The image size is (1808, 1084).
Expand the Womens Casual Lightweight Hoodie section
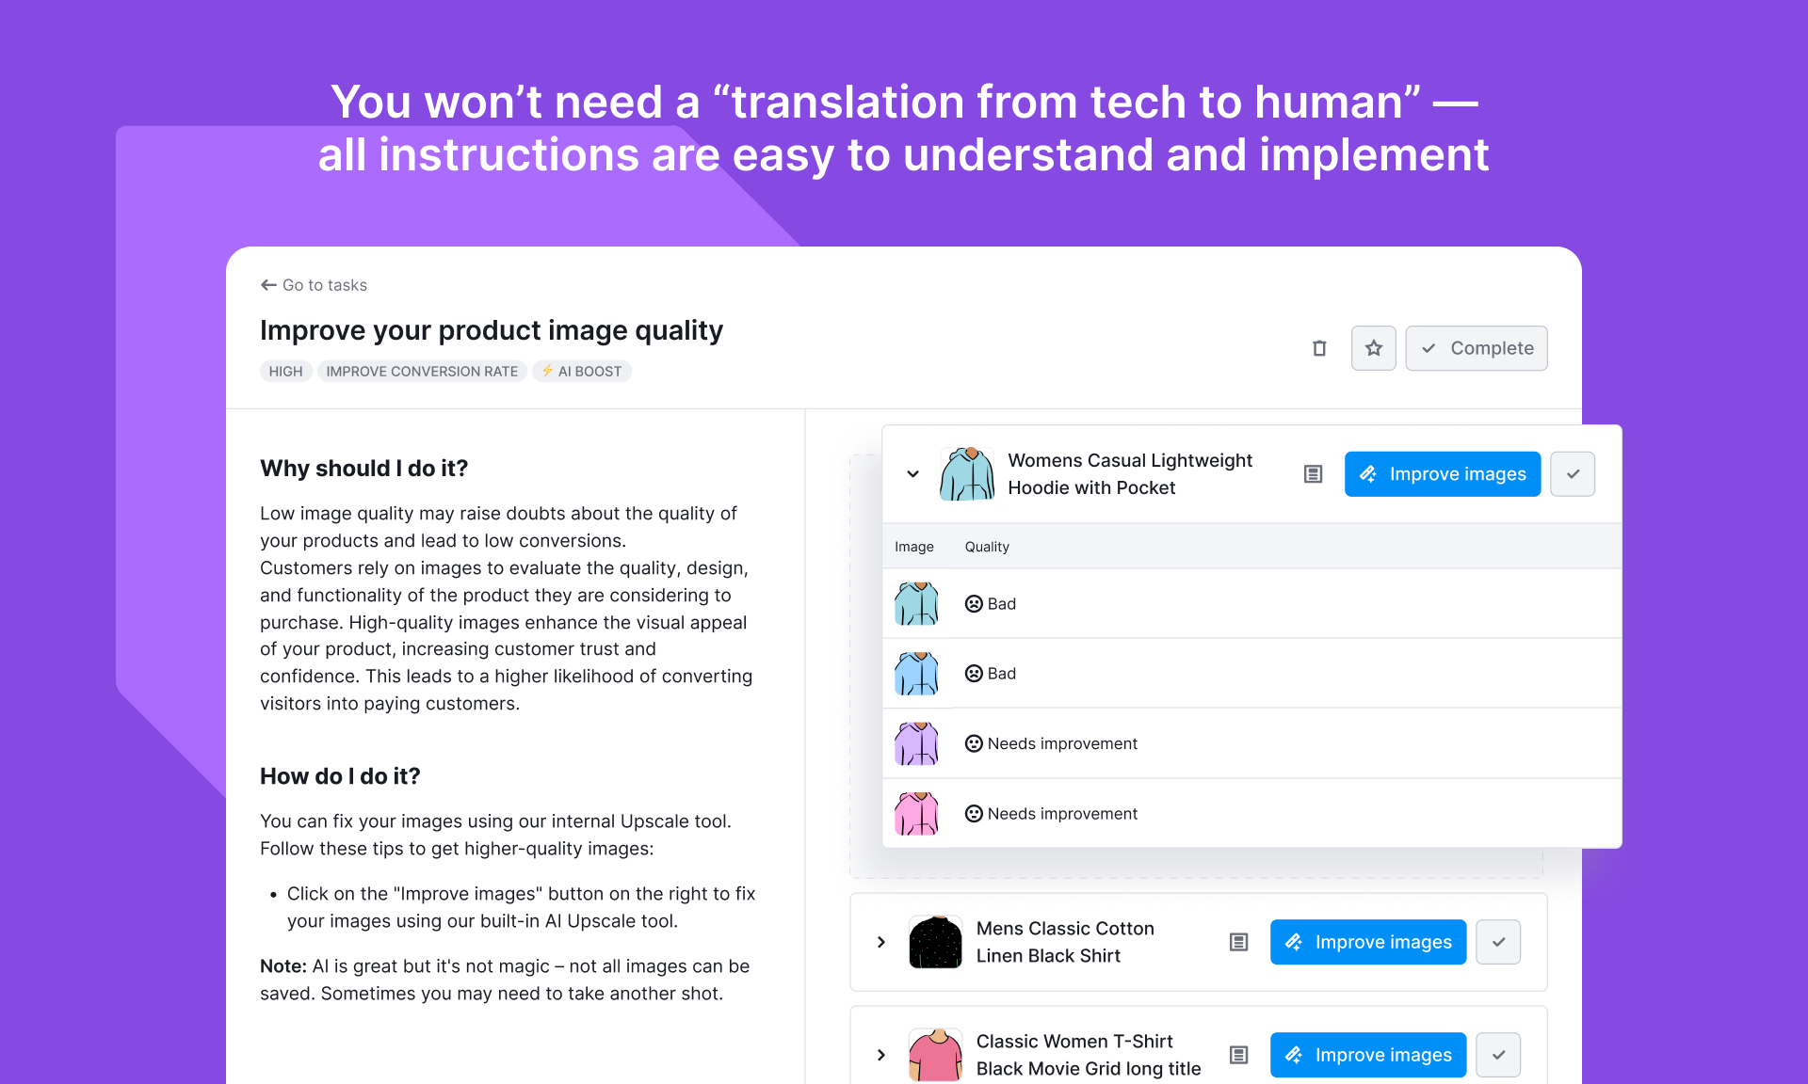coord(912,473)
